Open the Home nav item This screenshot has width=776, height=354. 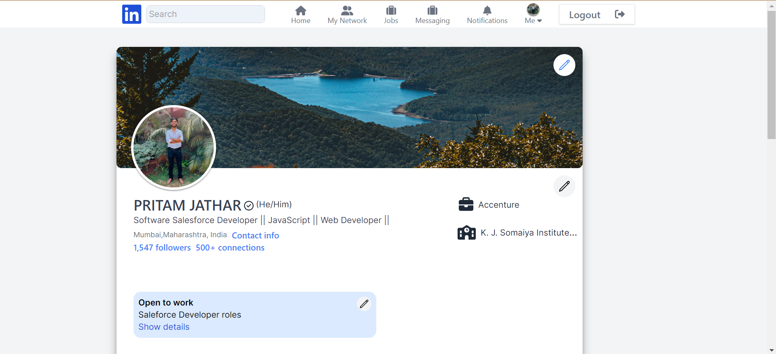click(x=301, y=15)
